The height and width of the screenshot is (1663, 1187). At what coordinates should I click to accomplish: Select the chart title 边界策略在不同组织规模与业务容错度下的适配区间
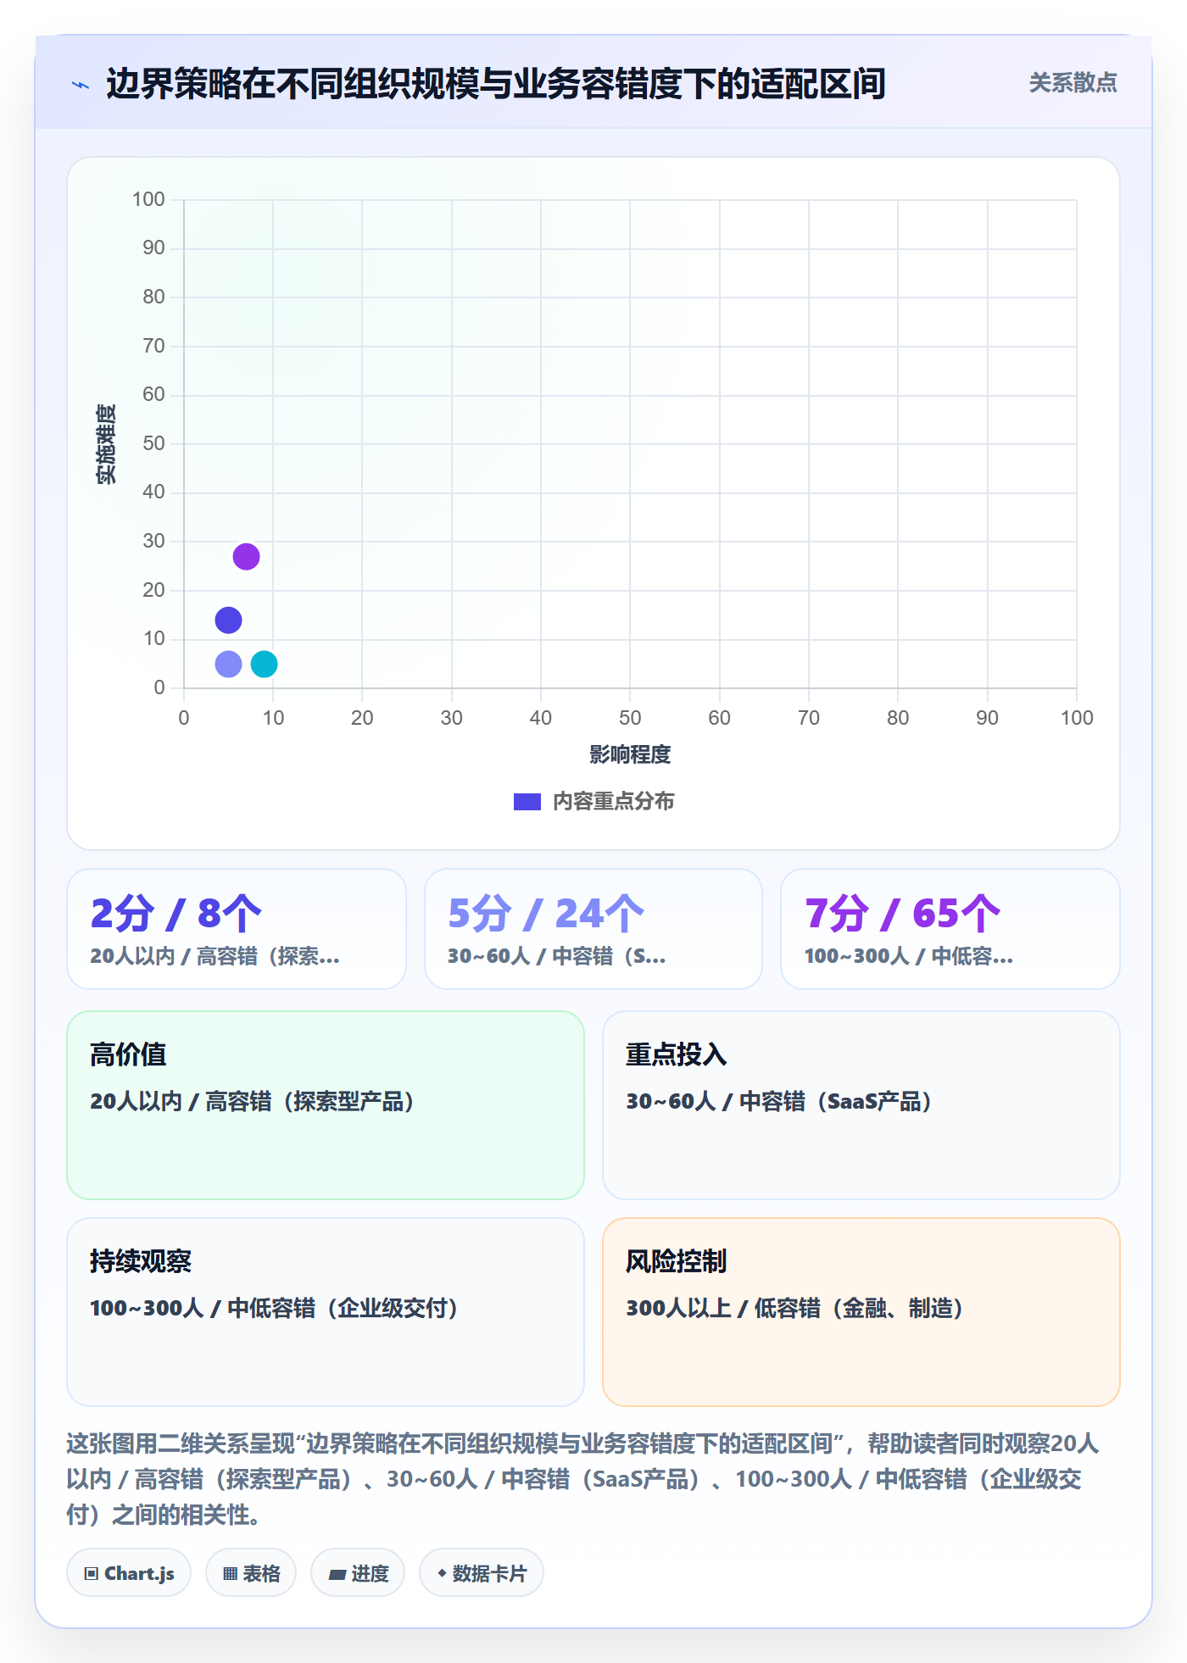click(x=495, y=84)
